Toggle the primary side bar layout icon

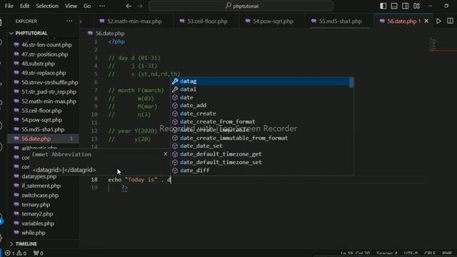pyautogui.click(x=383, y=6)
